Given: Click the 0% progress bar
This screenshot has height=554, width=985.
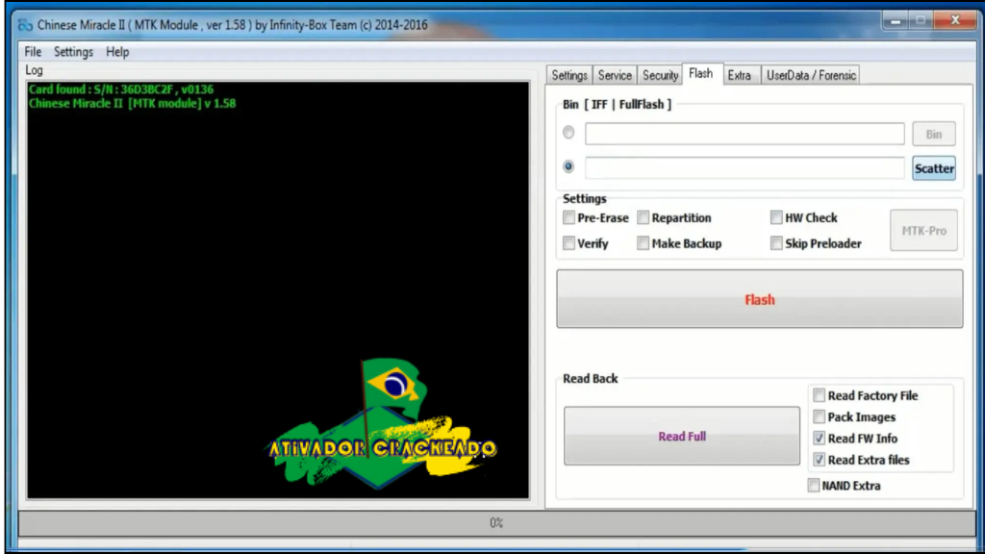Looking at the screenshot, I should [496, 523].
